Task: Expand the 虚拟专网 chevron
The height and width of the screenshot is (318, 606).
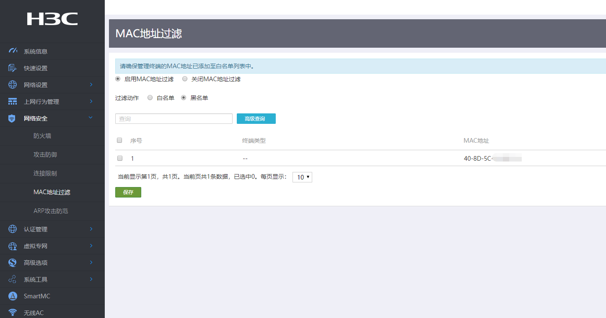Action: [x=91, y=246]
